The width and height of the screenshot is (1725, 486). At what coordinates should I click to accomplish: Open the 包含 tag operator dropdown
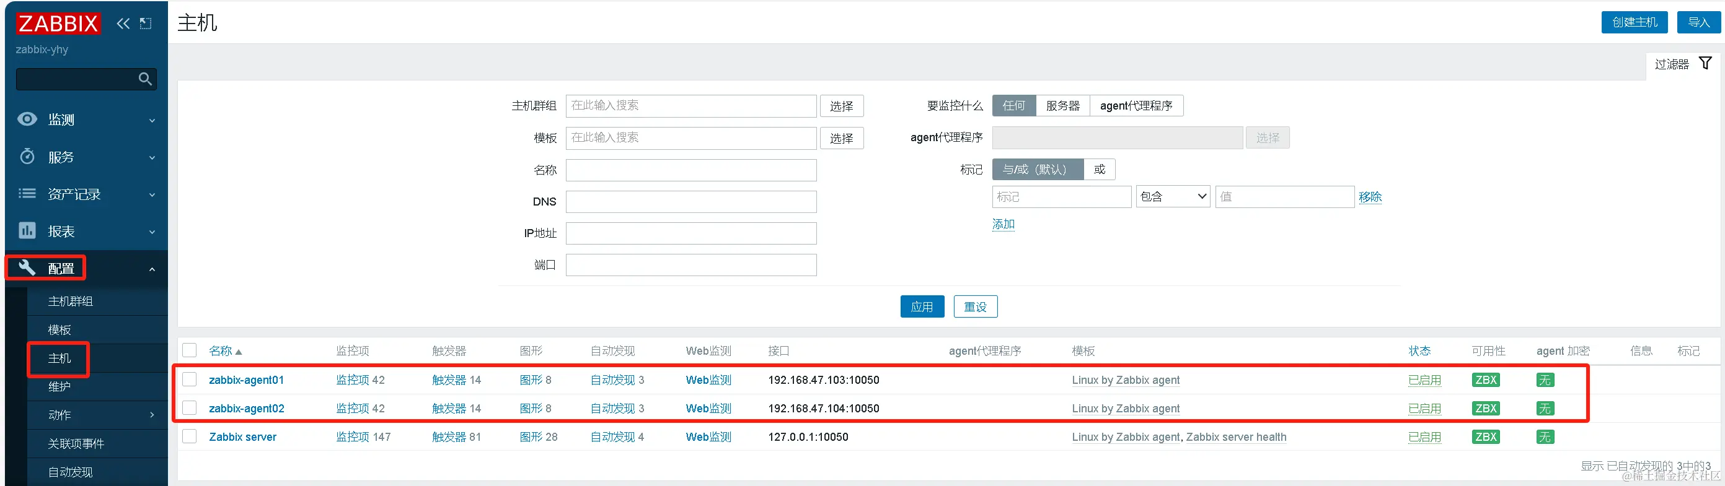[x=1173, y=196]
